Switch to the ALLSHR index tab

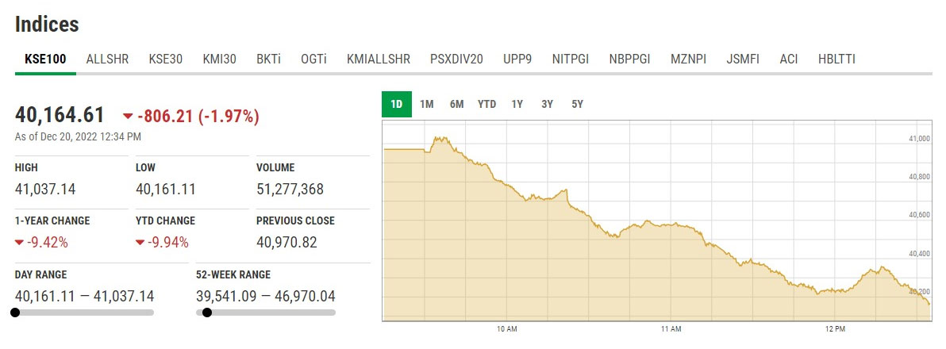[107, 59]
